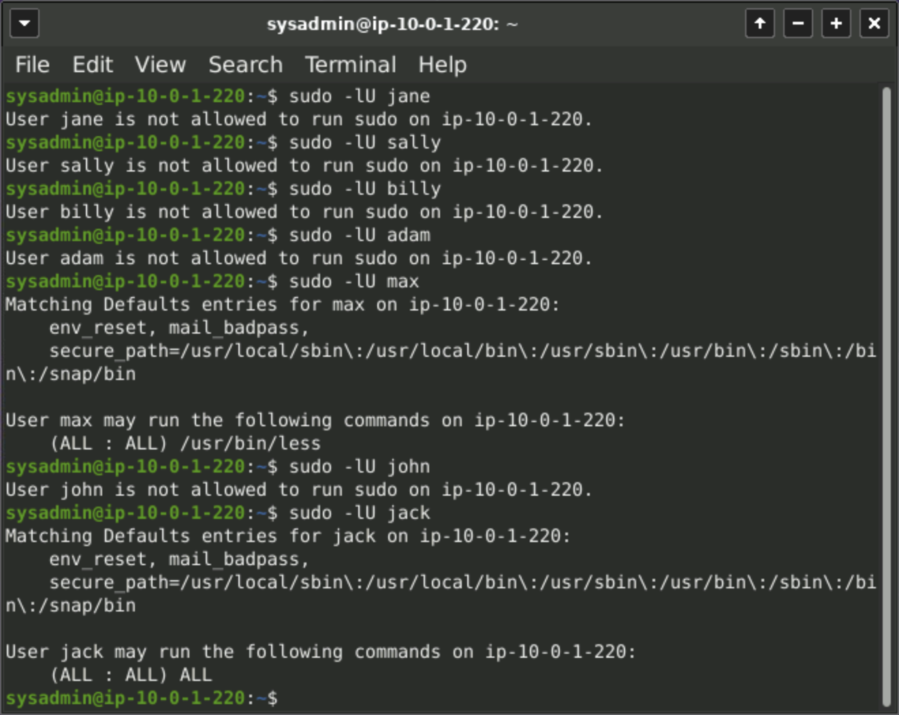Screen dimensions: 899x715
Task: Maximize the terminal with the plus button
Action: pos(836,24)
